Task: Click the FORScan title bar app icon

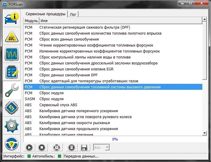Action: [5, 4]
